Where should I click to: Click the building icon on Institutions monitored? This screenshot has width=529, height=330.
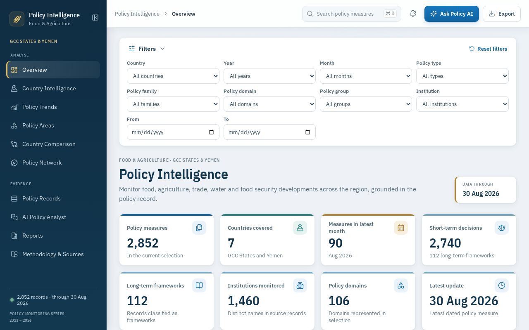tap(300, 285)
